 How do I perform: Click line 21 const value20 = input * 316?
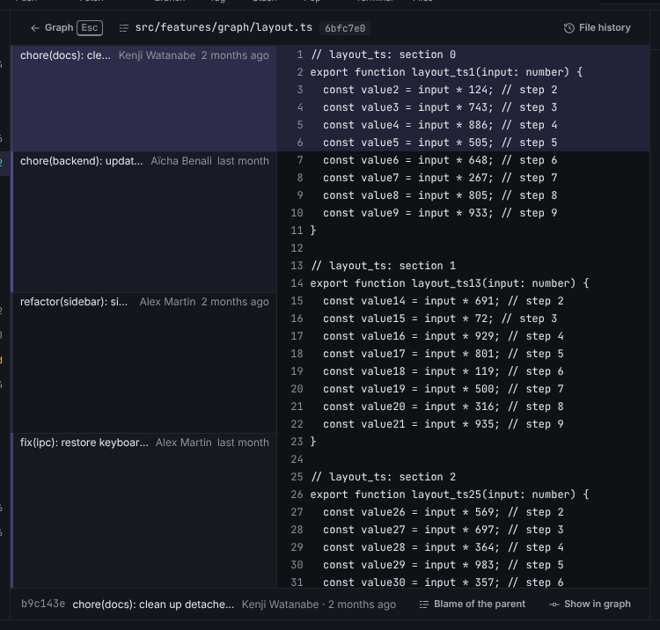[x=444, y=407]
